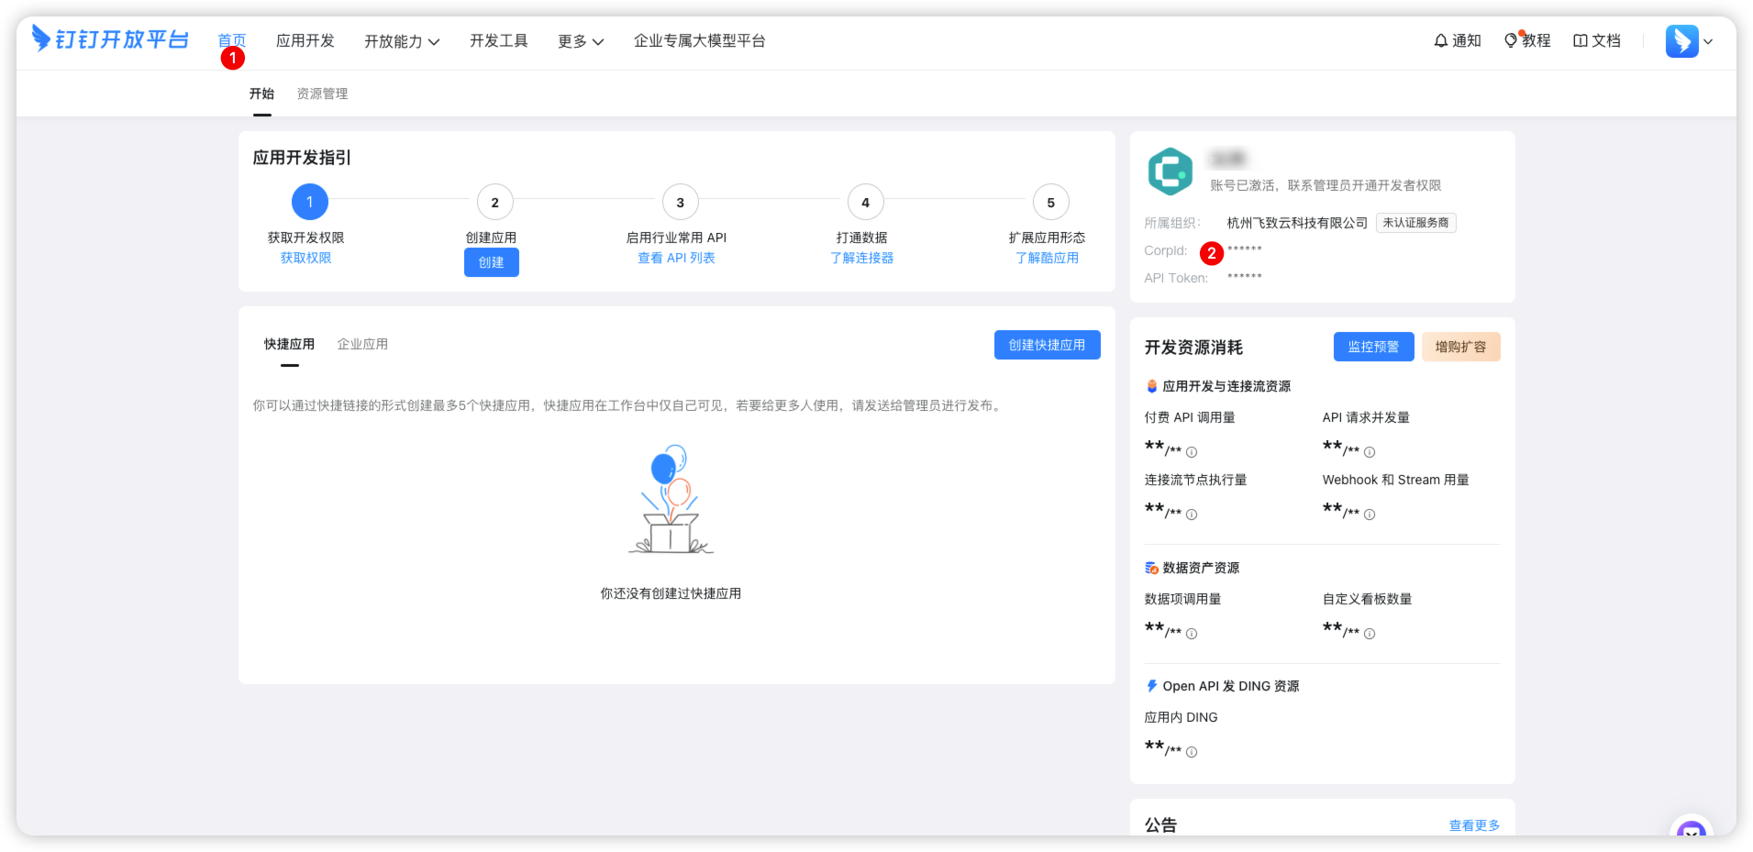Screen dimensions: 1753x852
Task: Open the chevron next to the avatar
Action: (x=1709, y=41)
